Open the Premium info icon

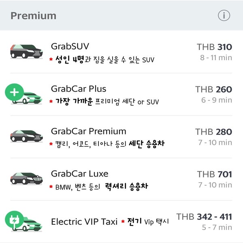click(224, 15)
